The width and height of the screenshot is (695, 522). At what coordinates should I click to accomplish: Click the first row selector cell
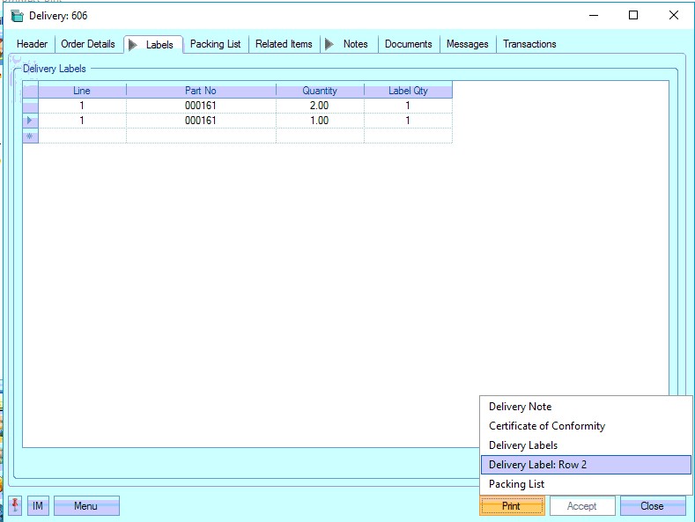pyautogui.click(x=30, y=106)
